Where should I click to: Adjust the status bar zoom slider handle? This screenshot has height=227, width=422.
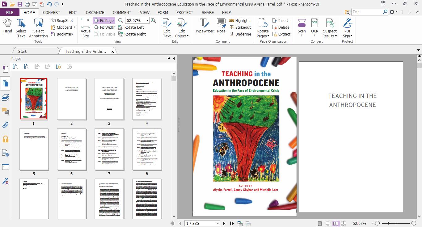click(x=388, y=223)
